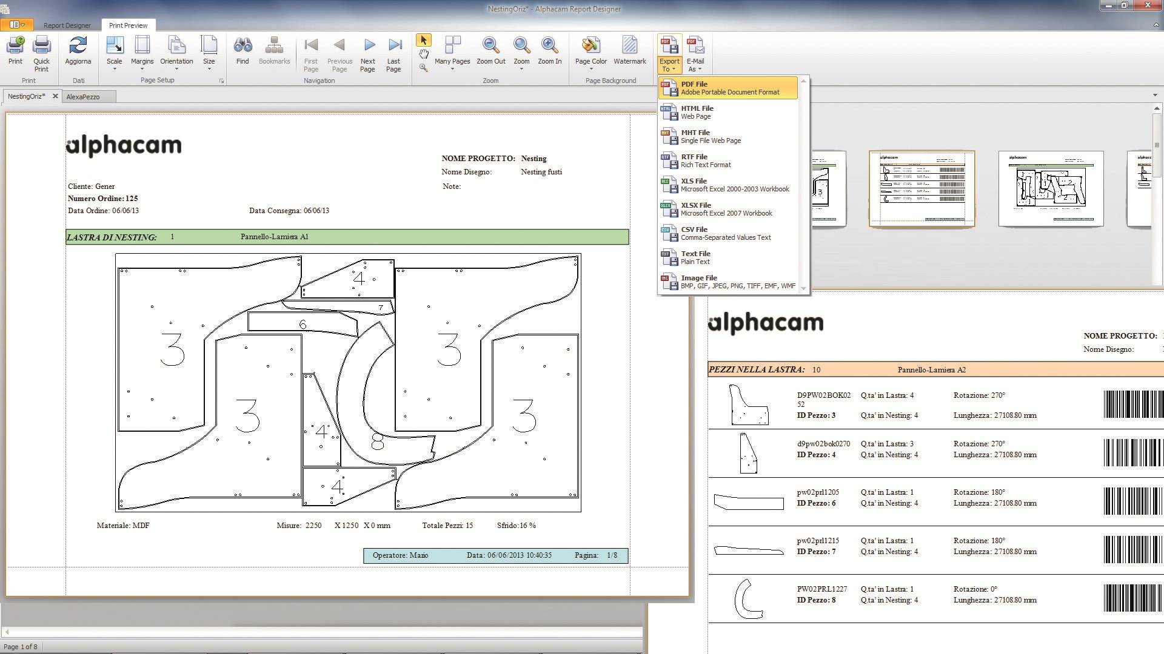Image resolution: width=1164 pixels, height=654 pixels.
Task: Click the Zoom Out icon
Action: coord(490,51)
